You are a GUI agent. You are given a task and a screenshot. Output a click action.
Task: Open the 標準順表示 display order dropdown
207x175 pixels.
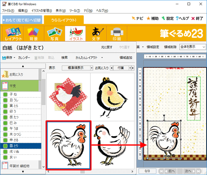pyautogui.click(x=77, y=68)
